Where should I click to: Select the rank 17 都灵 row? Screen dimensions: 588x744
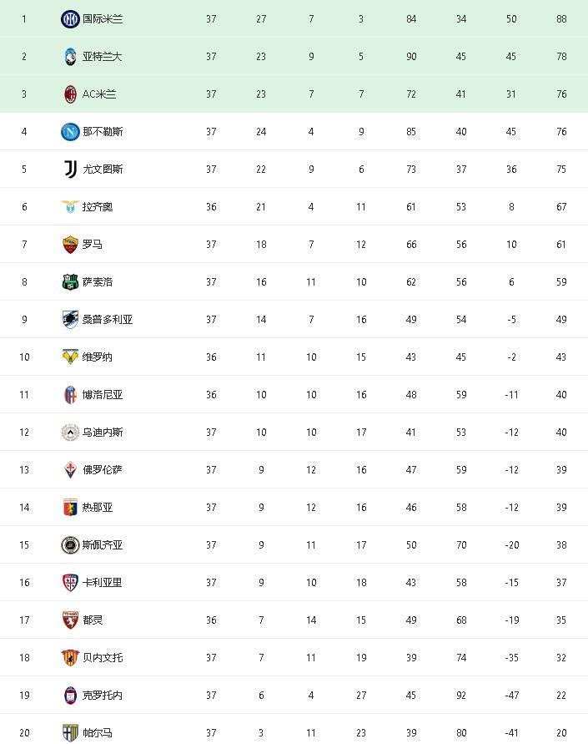tap(294, 620)
